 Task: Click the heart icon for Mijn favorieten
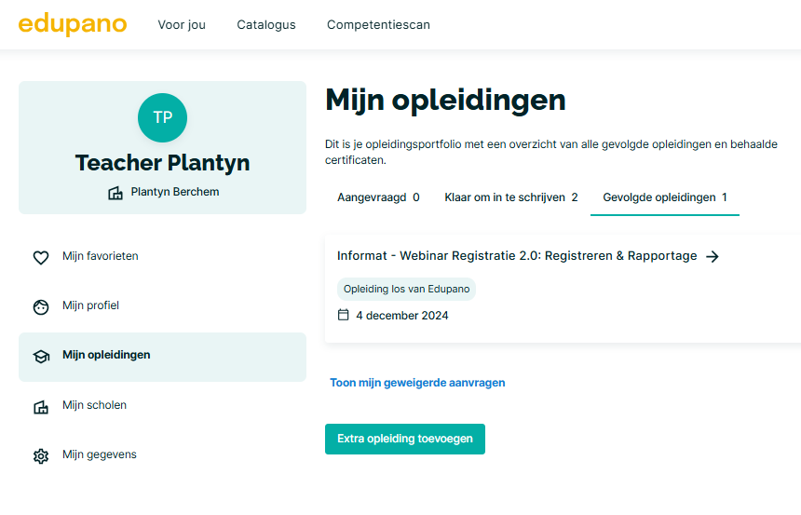click(41, 257)
